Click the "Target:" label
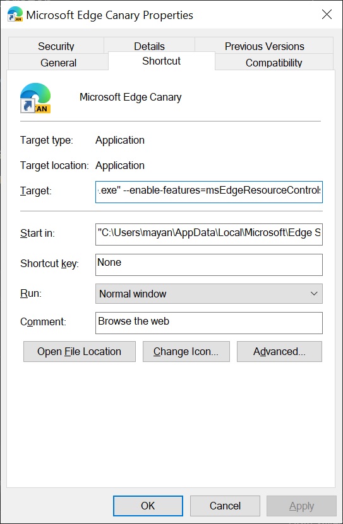 tap(36, 191)
